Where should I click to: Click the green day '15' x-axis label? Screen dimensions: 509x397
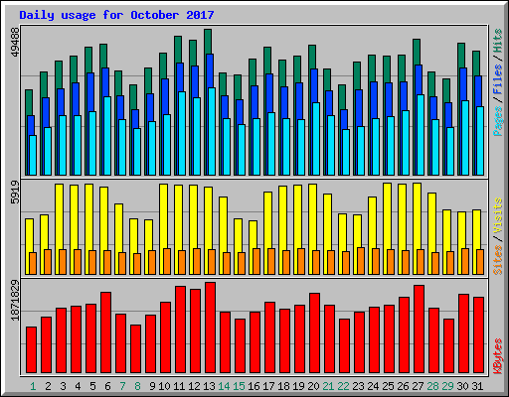(x=239, y=386)
